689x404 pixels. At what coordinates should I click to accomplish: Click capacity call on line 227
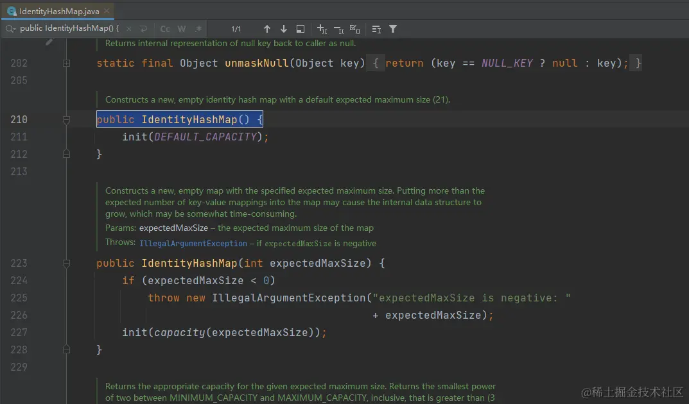click(179, 333)
